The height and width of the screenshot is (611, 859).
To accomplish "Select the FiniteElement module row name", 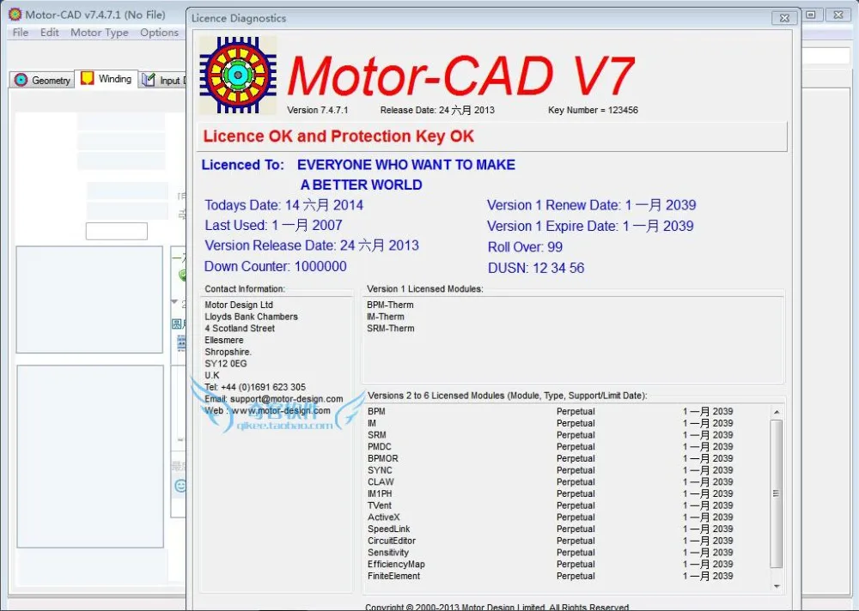I will coord(394,576).
